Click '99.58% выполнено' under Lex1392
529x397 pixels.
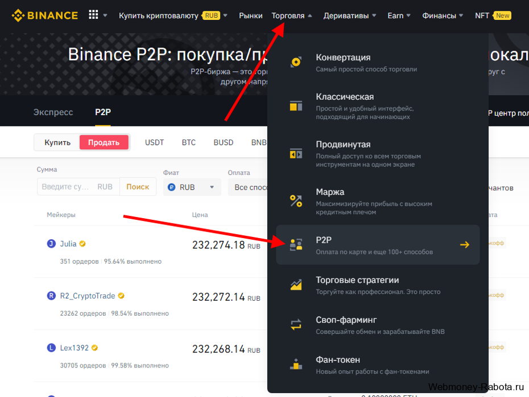pos(140,365)
